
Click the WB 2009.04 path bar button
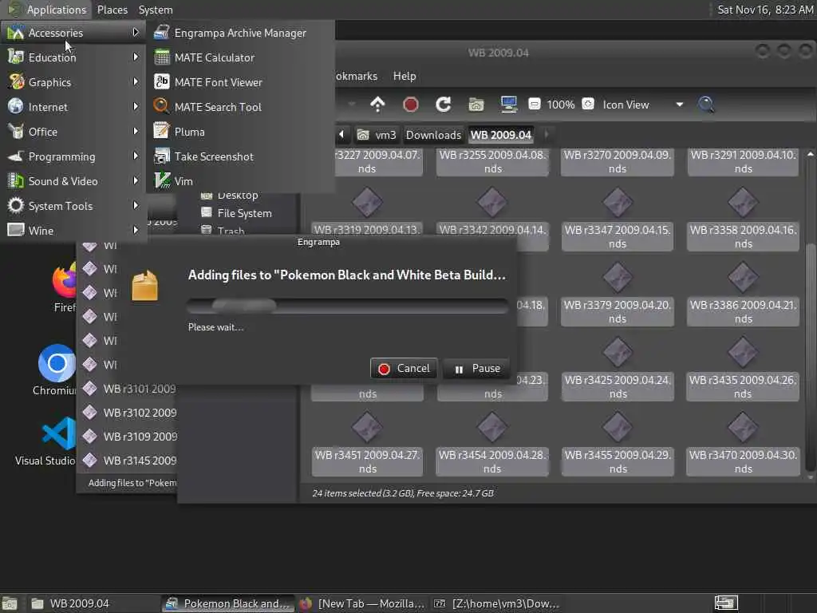(x=501, y=135)
